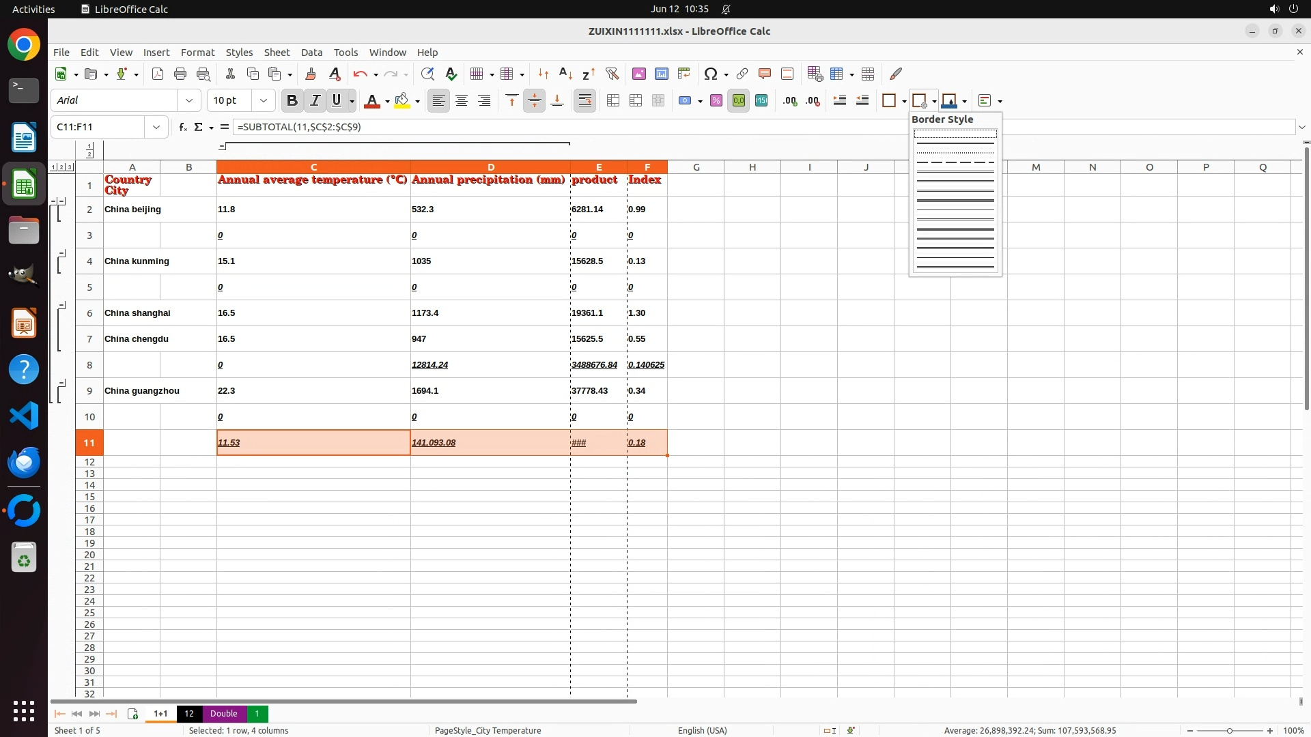Click the Format as Percent icon
This screenshot has width=1311, height=737.
(716, 100)
